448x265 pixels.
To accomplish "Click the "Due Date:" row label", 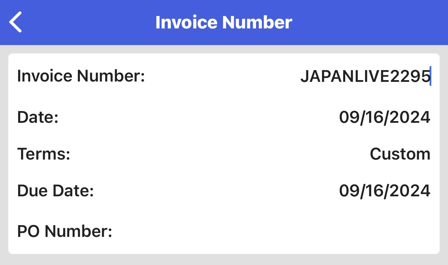I will click(56, 191).
